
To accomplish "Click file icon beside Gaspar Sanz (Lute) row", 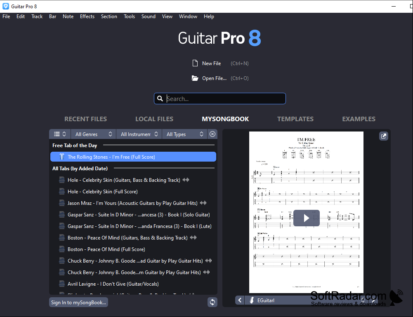I will (61, 226).
